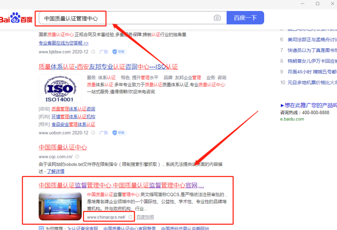Click the 为您推荐 icon
This screenshot has height=230, width=337.
[x=41, y=228]
